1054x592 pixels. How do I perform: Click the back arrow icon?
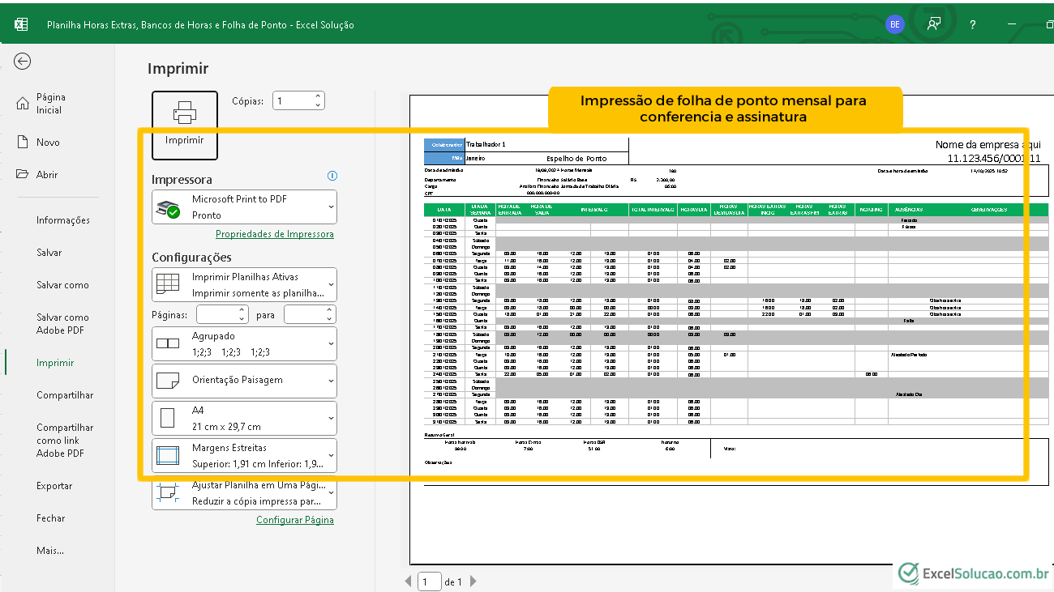pyautogui.click(x=23, y=62)
